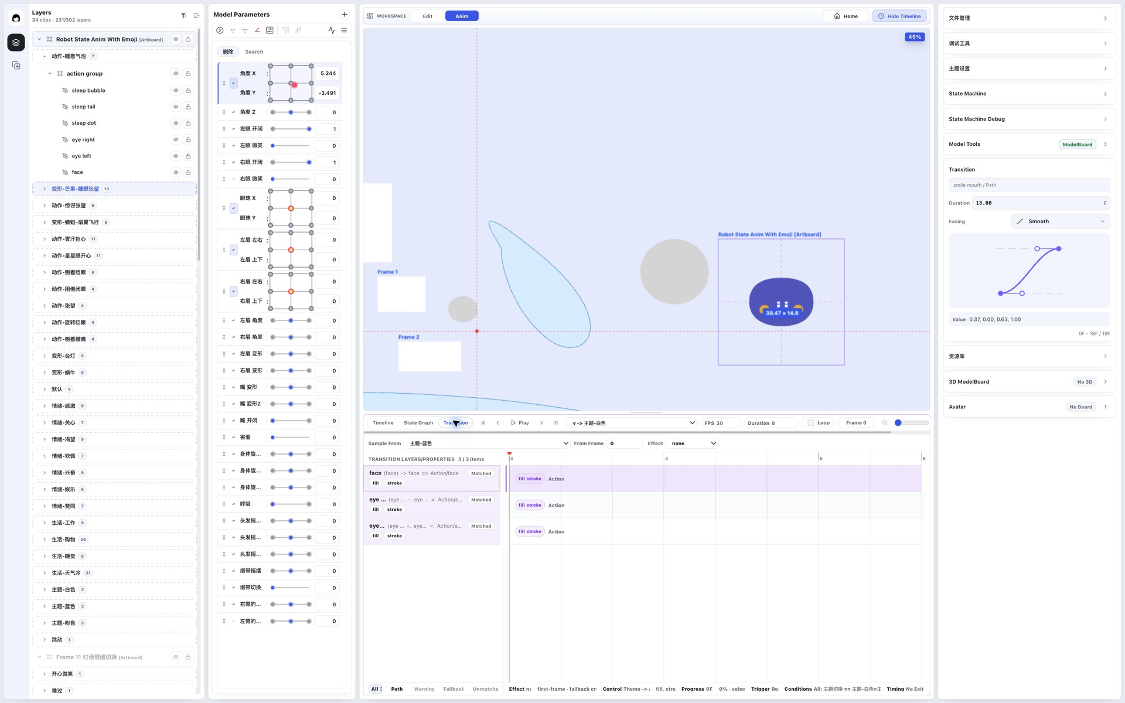The width and height of the screenshot is (1125, 703).
Task: Open the Effect none dropdown
Action: [693, 443]
